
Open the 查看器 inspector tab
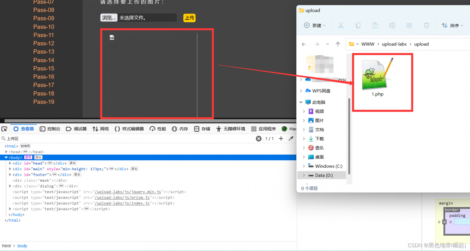click(x=24, y=129)
